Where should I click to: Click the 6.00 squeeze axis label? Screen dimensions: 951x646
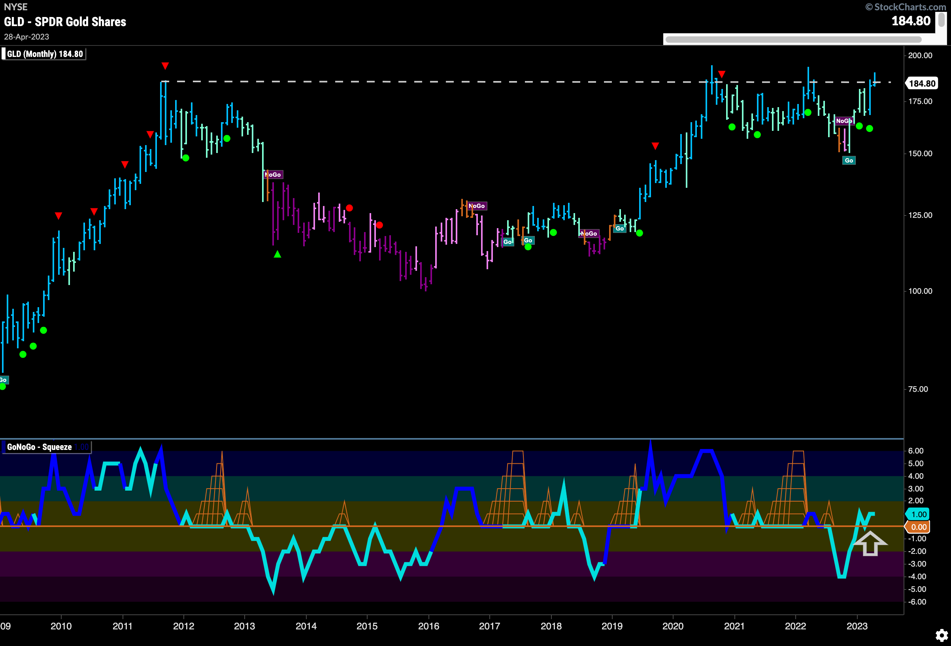pyautogui.click(x=916, y=451)
